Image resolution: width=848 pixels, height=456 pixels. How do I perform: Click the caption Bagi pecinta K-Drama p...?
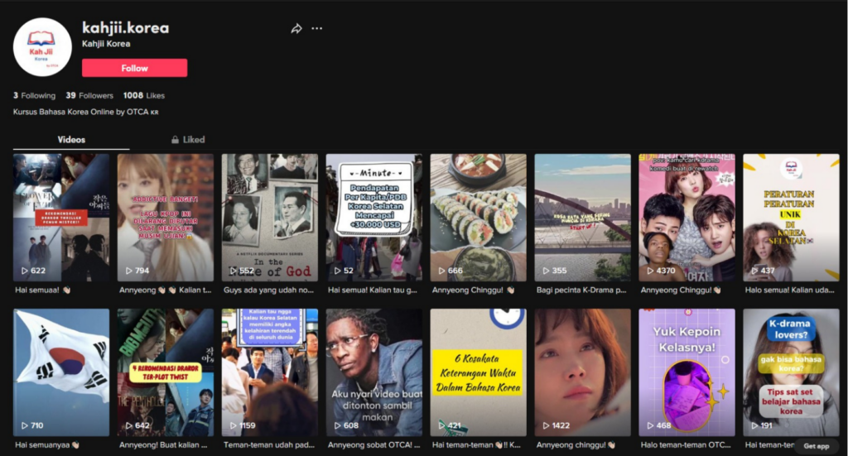coord(581,290)
